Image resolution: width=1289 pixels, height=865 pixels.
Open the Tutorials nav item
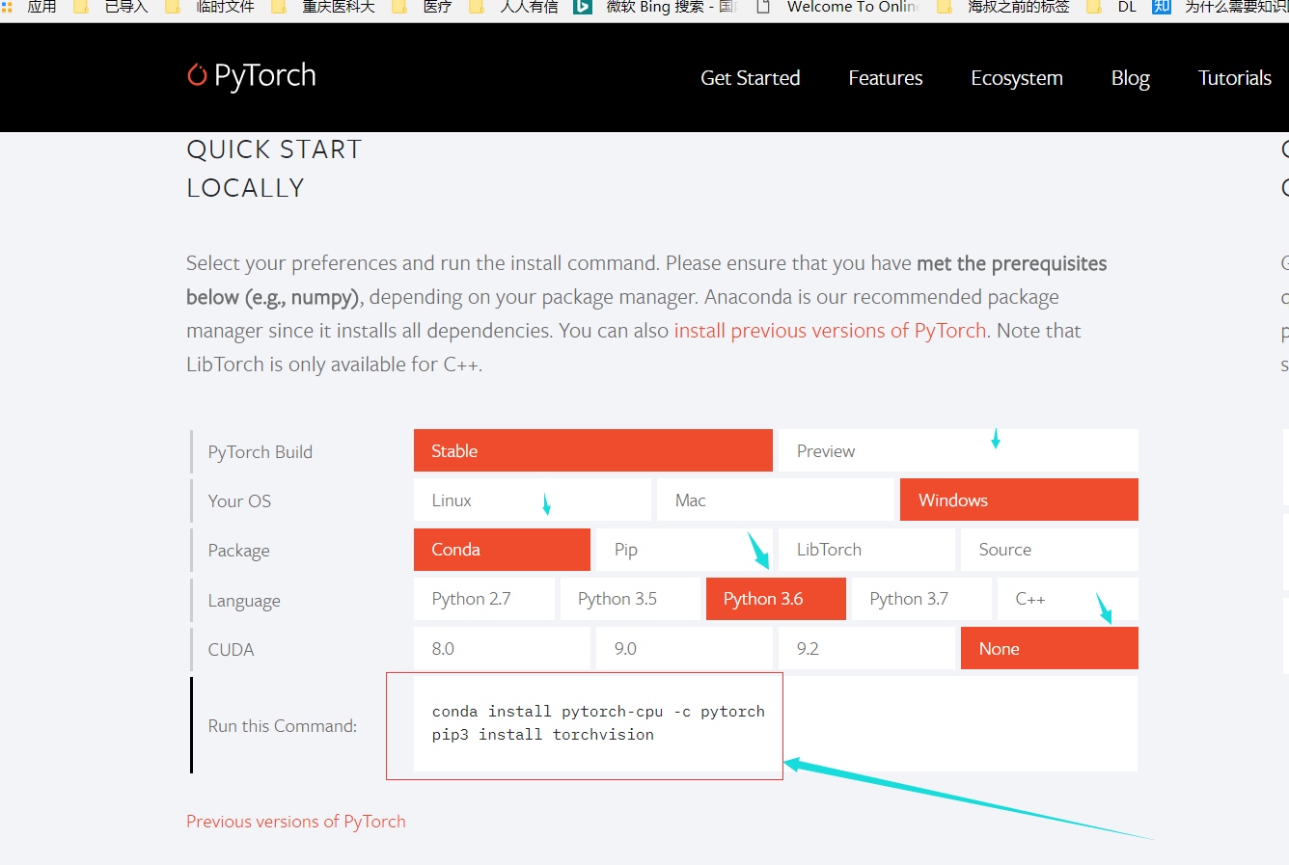click(x=1235, y=78)
